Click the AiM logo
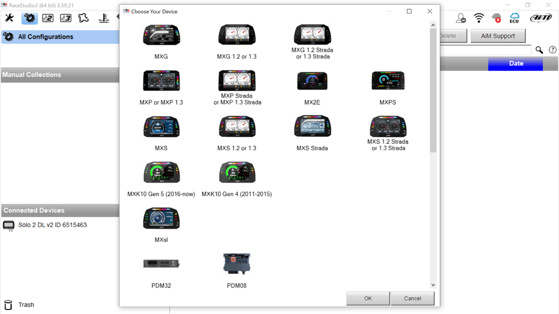This screenshot has width=559, height=314. click(541, 18)
